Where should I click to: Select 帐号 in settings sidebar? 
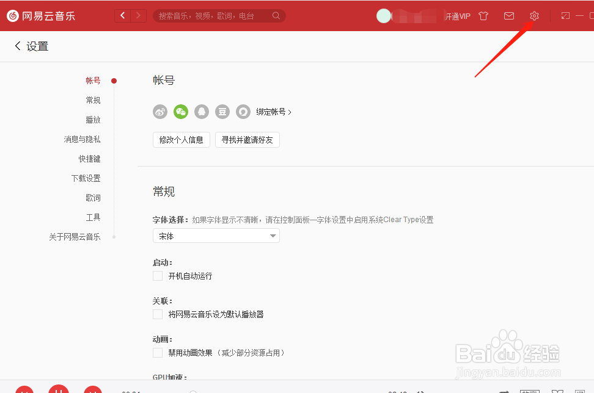tap(93, 81)
